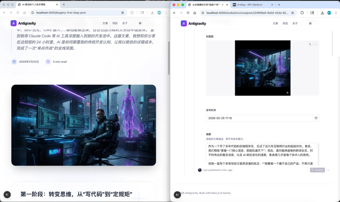Image resolution: width=340 pixels, height=202 pixels.
Task: Click the left page vertical scrollbar
Action: pos(169,58)
